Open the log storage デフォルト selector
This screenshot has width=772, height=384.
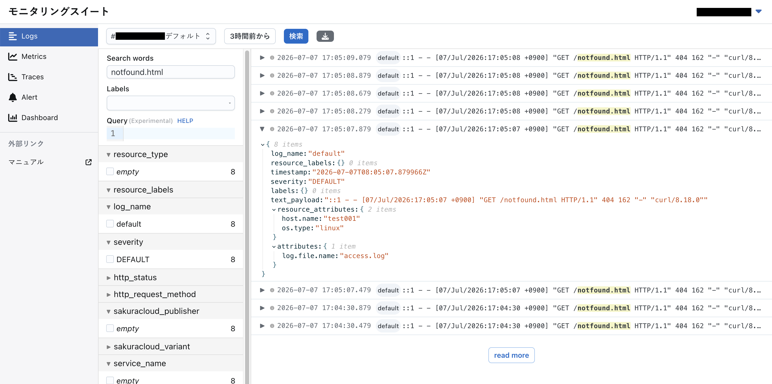[161, 36]
